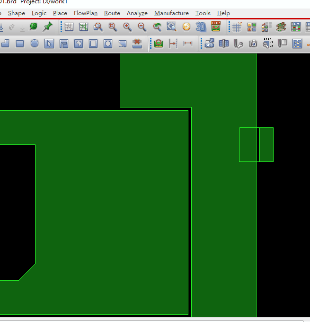The width and height of the screenshot is (310, 322).
Task: Open the Route menu
Action: (112, 13)
